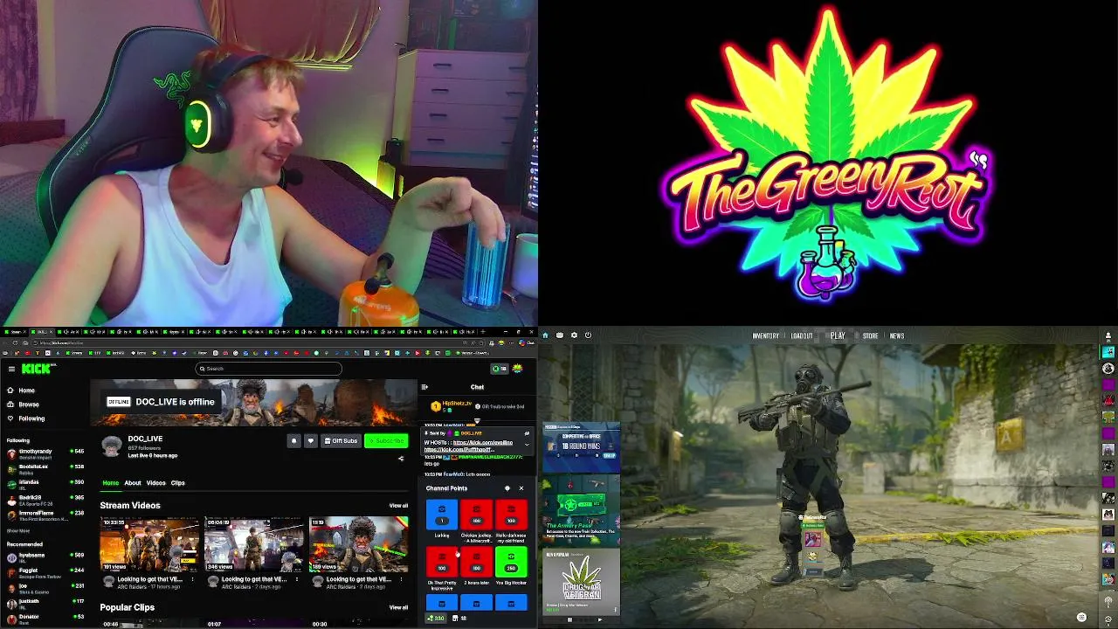Open the CS2 inbox icon beside home
The image size is (1118, 629).
point(559,335)
